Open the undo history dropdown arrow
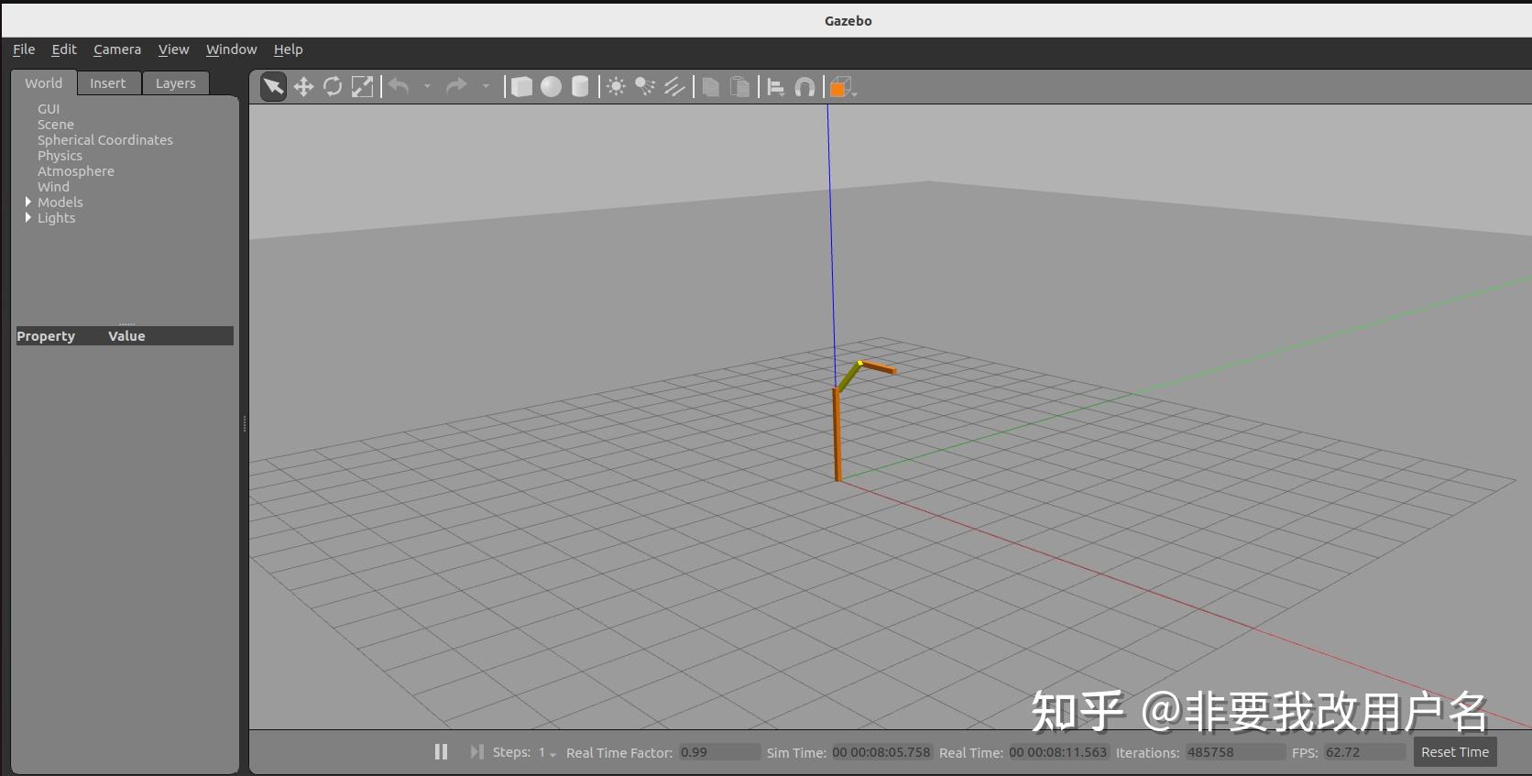Screen dimensions: 1532x776 coord(427,87)
